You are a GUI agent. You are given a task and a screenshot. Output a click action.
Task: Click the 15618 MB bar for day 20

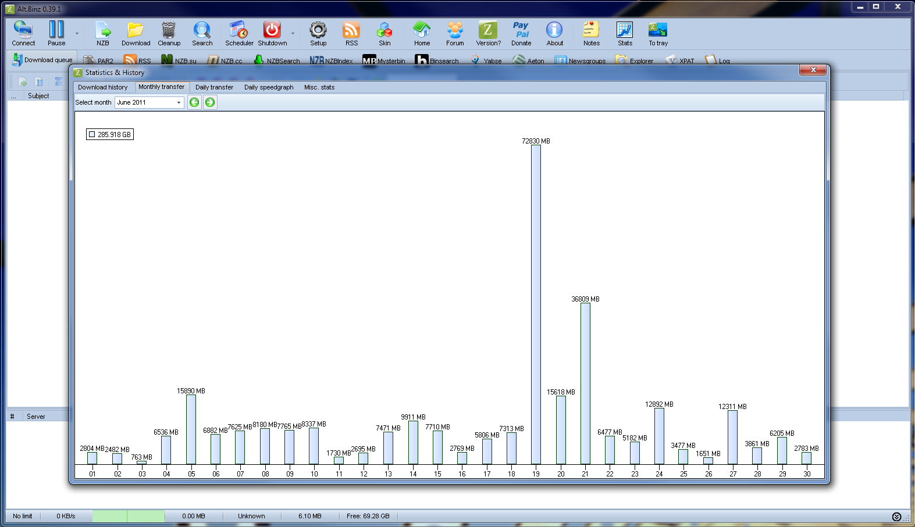click(x=561, y=430)
